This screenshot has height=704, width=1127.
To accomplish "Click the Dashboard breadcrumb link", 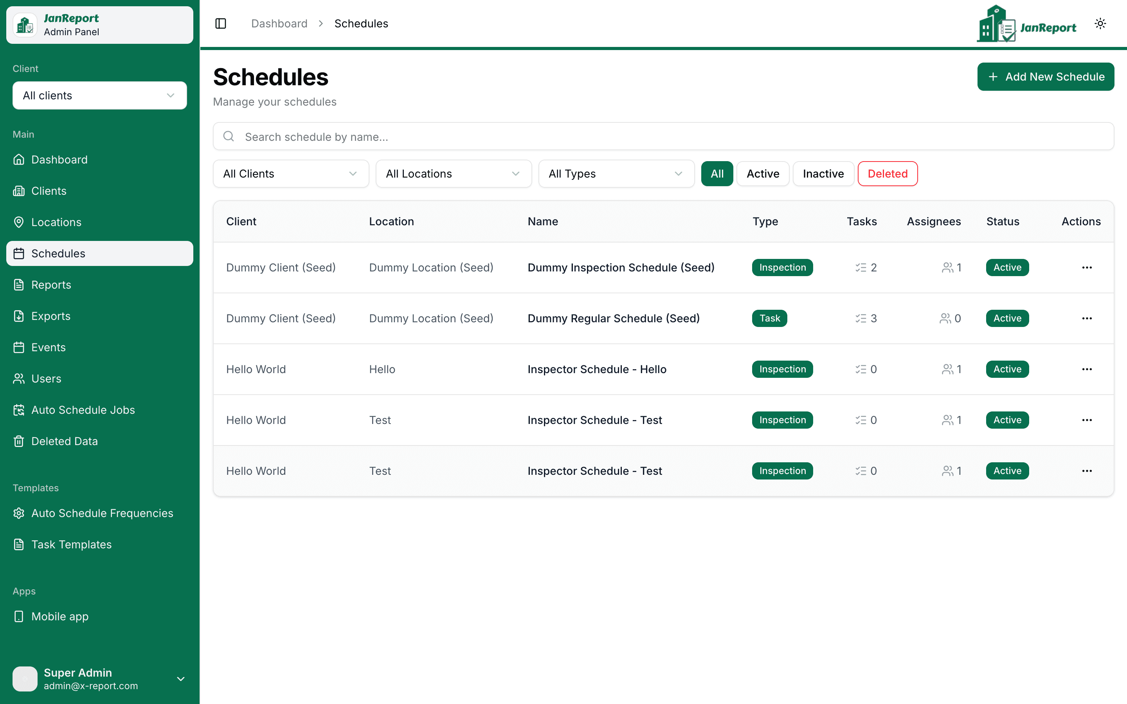I will (x=279, y=23).
